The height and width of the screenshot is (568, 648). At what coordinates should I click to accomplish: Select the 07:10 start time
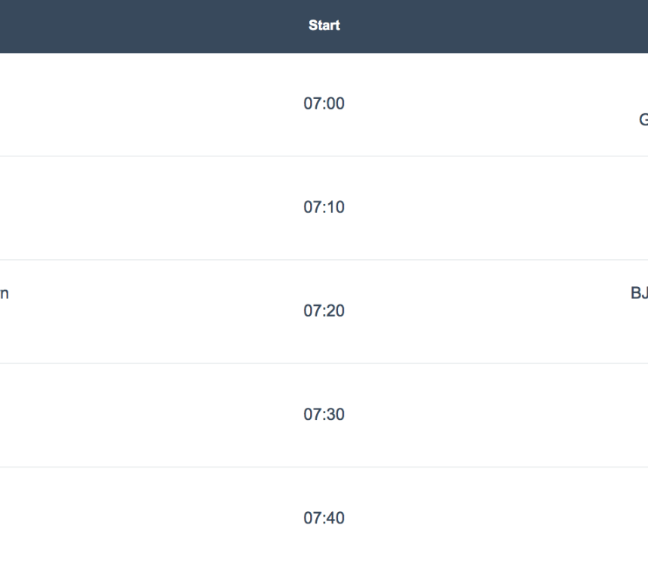324,207
